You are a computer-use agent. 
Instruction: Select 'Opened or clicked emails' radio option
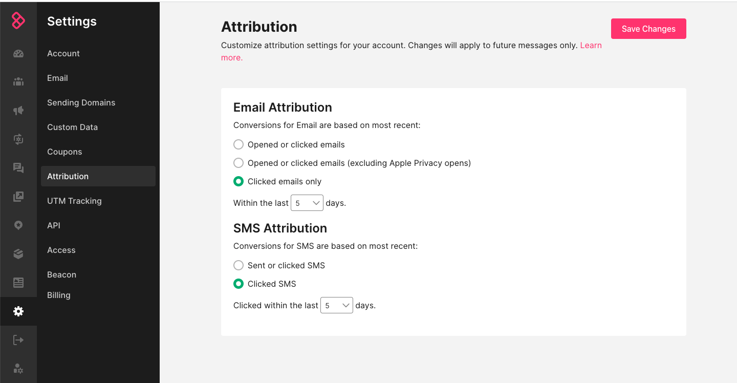point(239,144)
